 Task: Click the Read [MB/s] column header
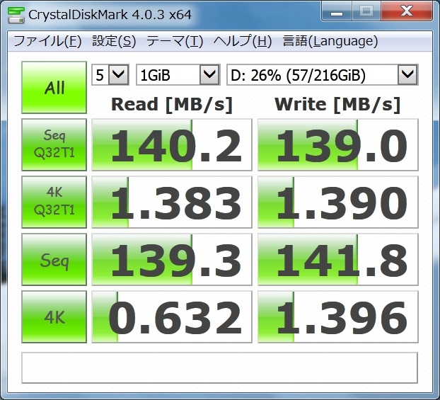(x=172, y=105)
